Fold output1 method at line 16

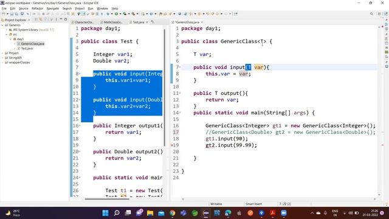tap(80, 126)
